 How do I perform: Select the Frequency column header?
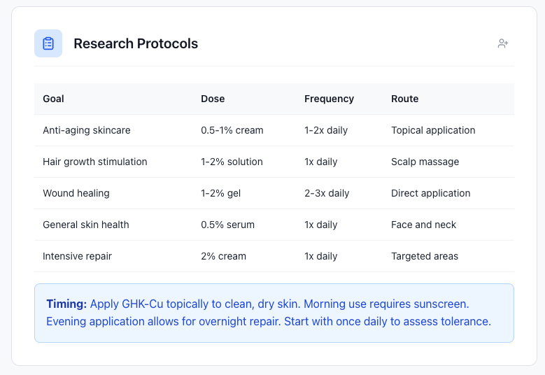(x=329, y=99)
